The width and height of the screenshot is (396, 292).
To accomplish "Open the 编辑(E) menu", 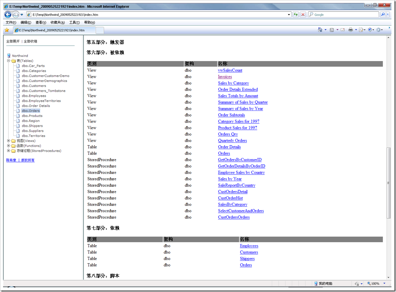I will (26, 22).
